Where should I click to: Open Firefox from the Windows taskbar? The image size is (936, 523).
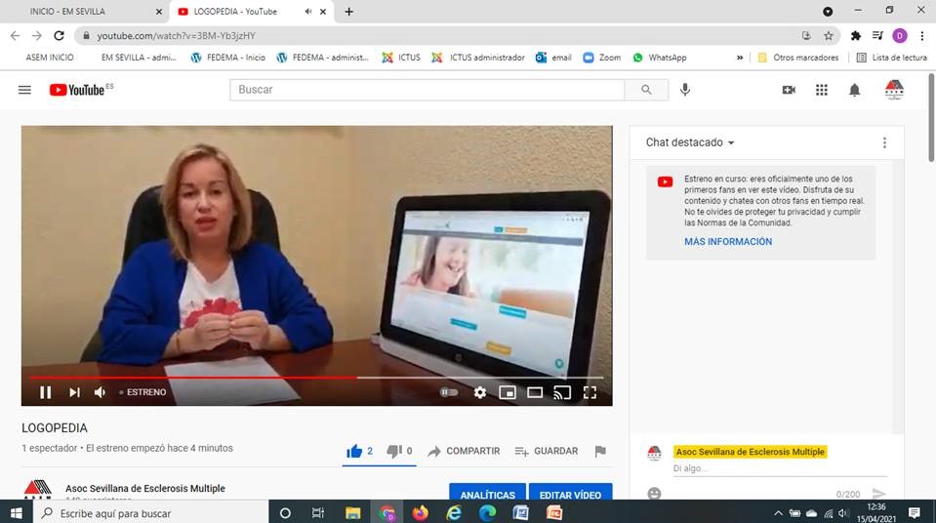pyautogui.click(x=420, y=512)
